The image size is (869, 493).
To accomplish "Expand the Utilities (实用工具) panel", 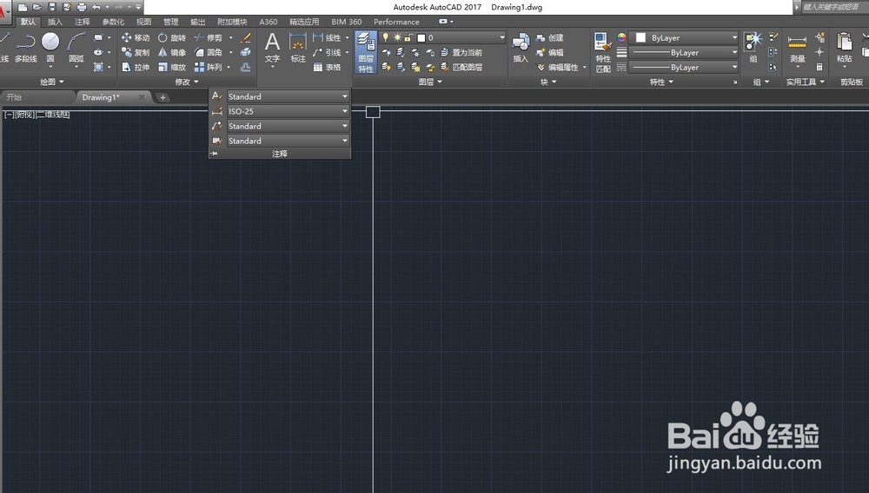I will (x=806, y=82).
